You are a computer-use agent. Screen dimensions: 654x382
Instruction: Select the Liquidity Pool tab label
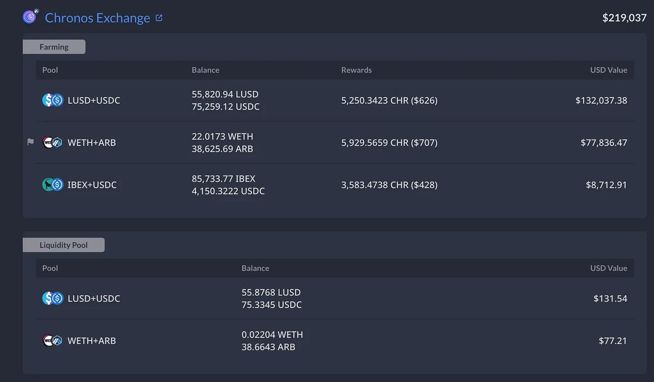coord(64,245)
